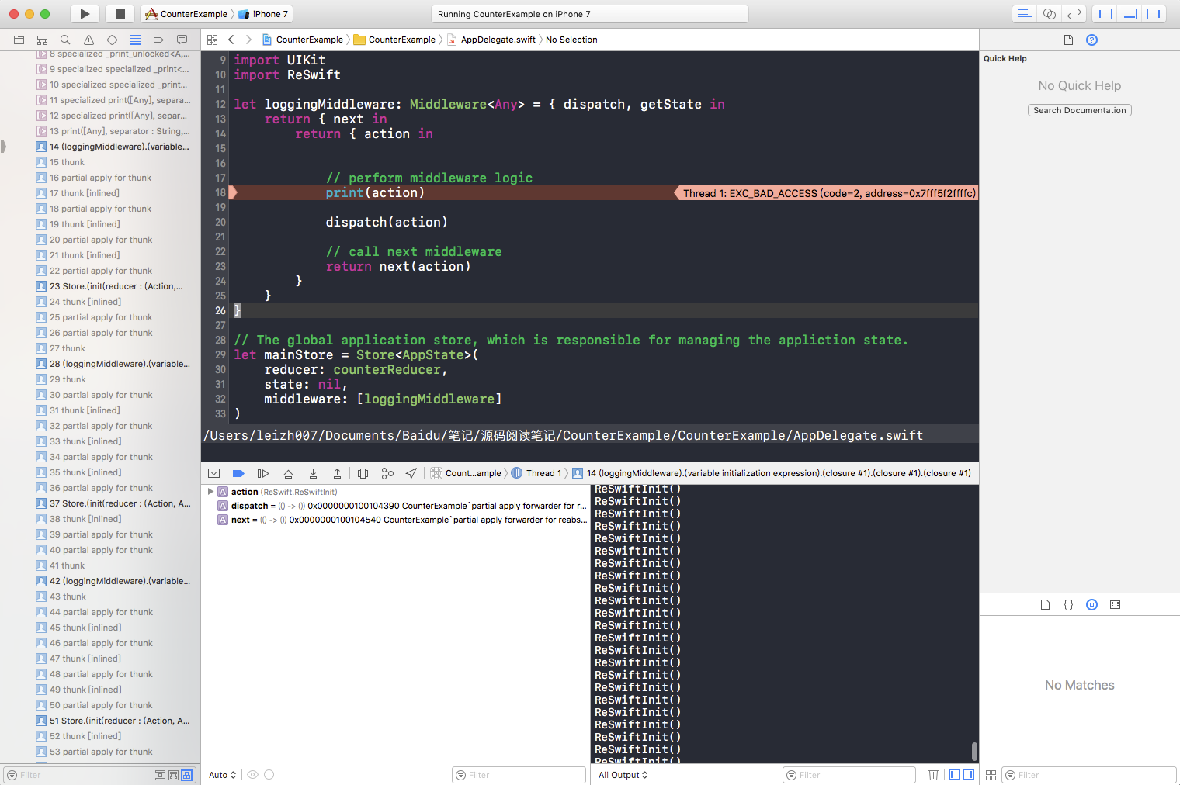Image resolution: width=1180 pixels, height=785 pixels.
Task: Click the Simulate Location arrow icon
Action: coord(411,473)
